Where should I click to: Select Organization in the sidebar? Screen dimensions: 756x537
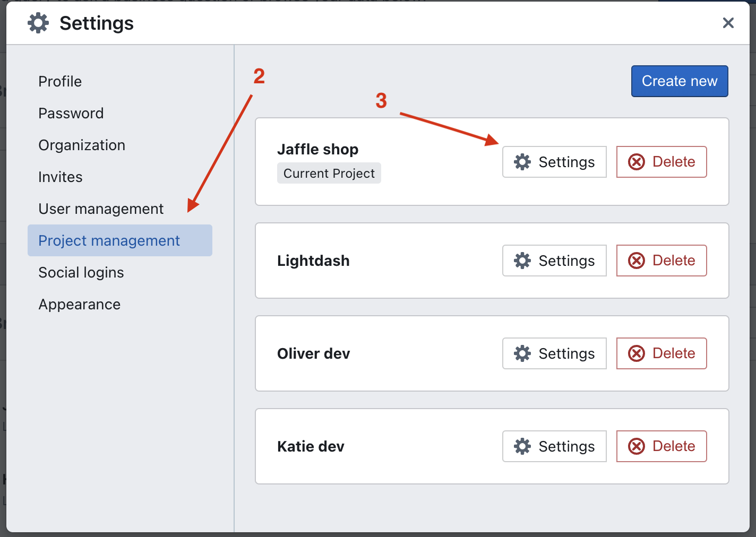82,145
